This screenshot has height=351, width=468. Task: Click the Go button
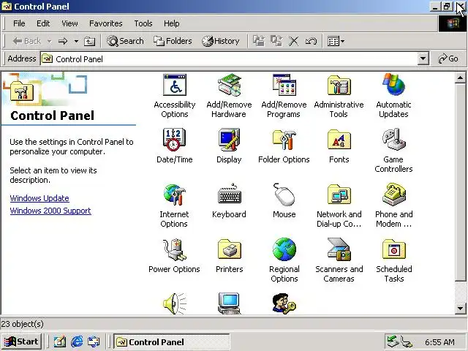tap(448, 58)
